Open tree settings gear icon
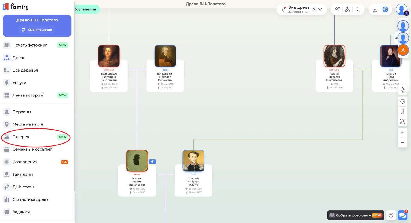The image size is (411, 223). pyautogui.click(x=403, y=101)
